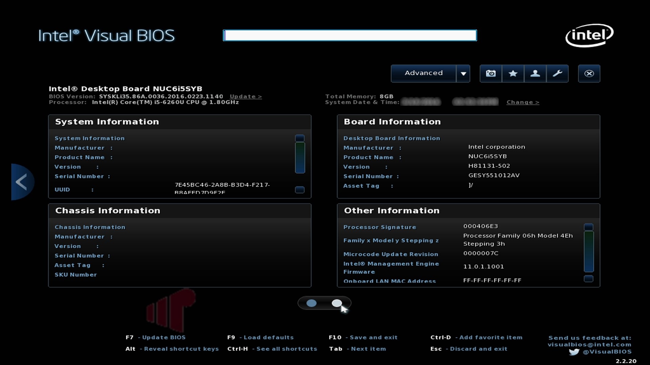Image resolution: width=650 pixels, height=365 pixels.
Task: Click the processor i5-6260U text
Action: click(x=165, y=102)
